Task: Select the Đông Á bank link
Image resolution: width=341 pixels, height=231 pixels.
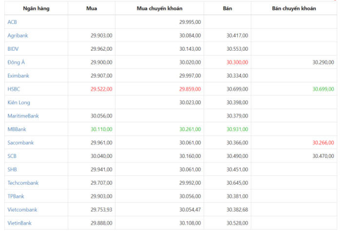Action: (x=17, y=62)
